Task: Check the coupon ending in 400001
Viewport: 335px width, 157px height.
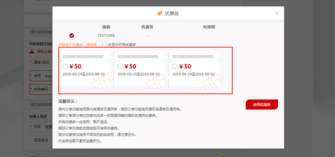Action: tap(120, 66)
